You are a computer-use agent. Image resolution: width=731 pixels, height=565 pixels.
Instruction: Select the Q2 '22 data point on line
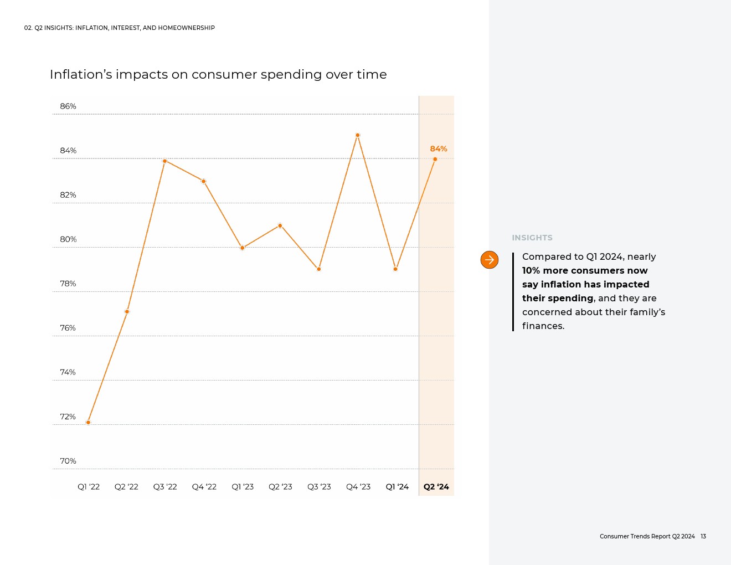click(127, 312)
